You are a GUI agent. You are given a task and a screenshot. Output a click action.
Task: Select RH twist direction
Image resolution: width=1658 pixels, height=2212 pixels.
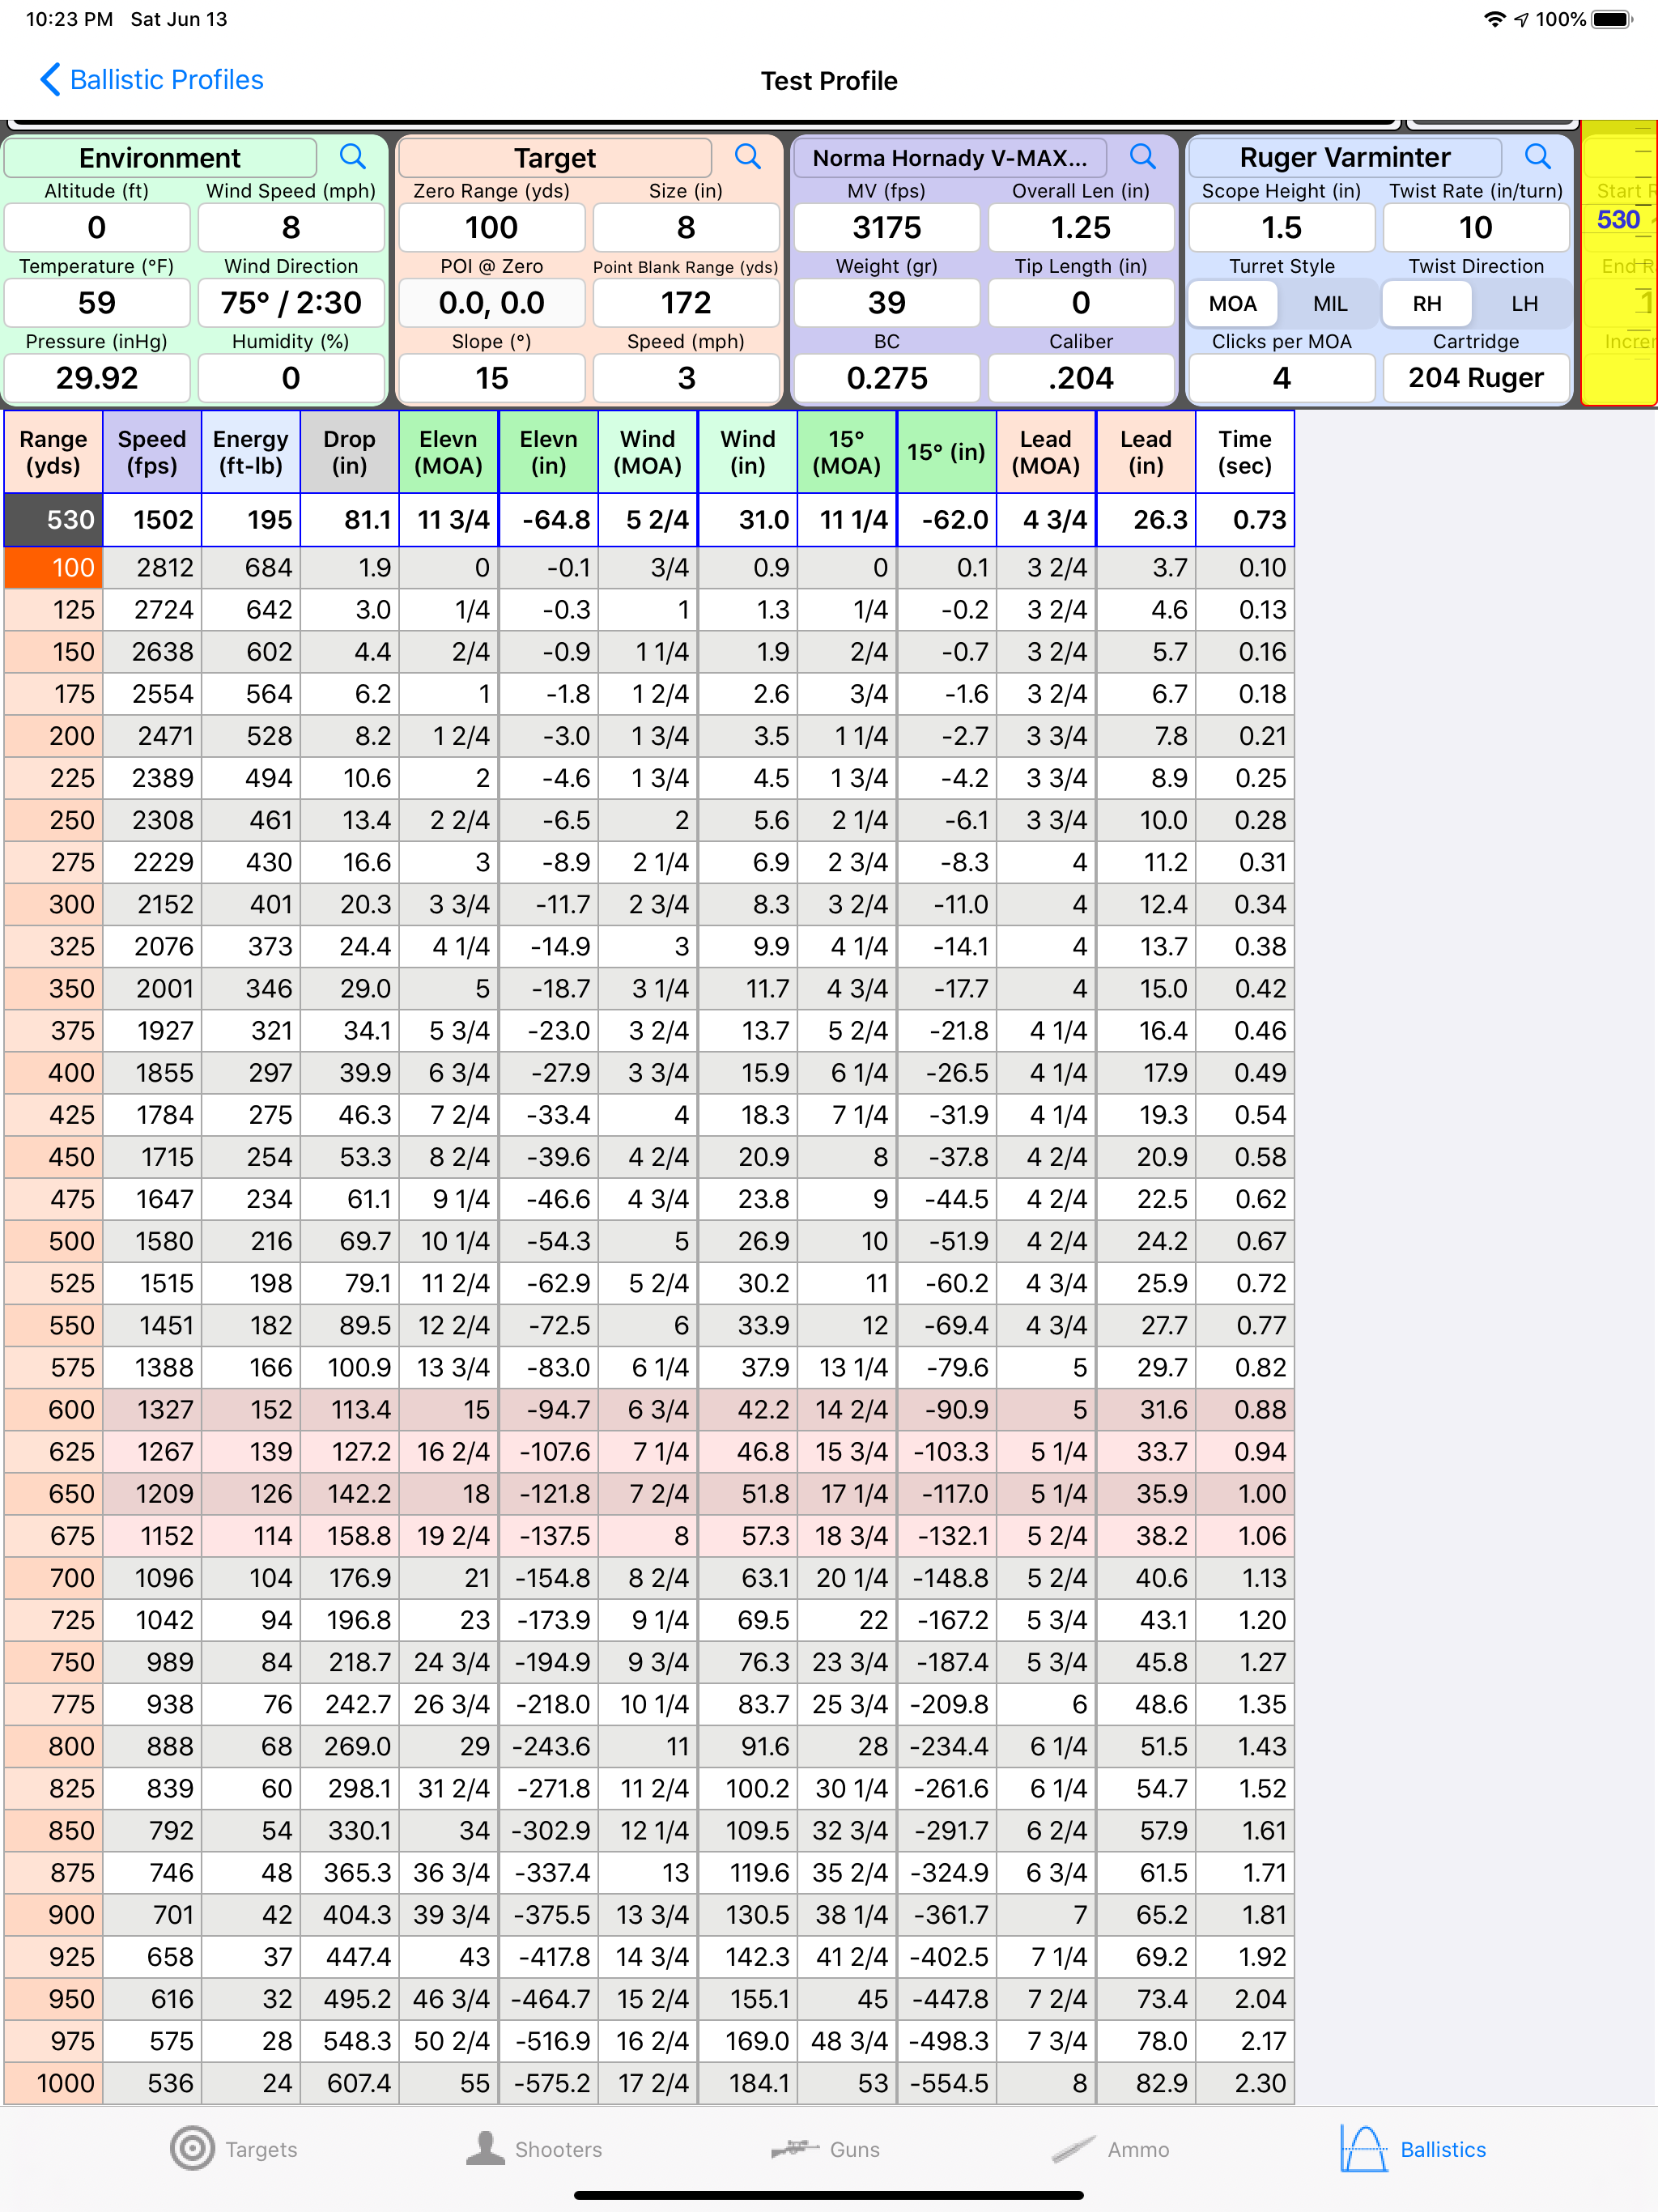(x=1427, y=304)
